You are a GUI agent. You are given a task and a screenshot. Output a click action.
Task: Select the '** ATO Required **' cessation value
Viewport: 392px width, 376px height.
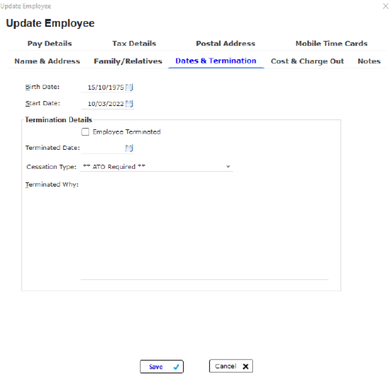pos(114,167)
